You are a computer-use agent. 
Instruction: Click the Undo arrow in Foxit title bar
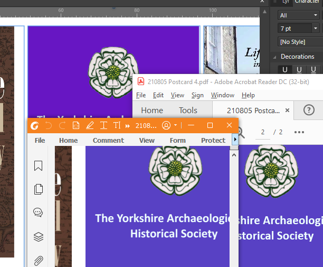pyautogui.click(x=49, y=125)
